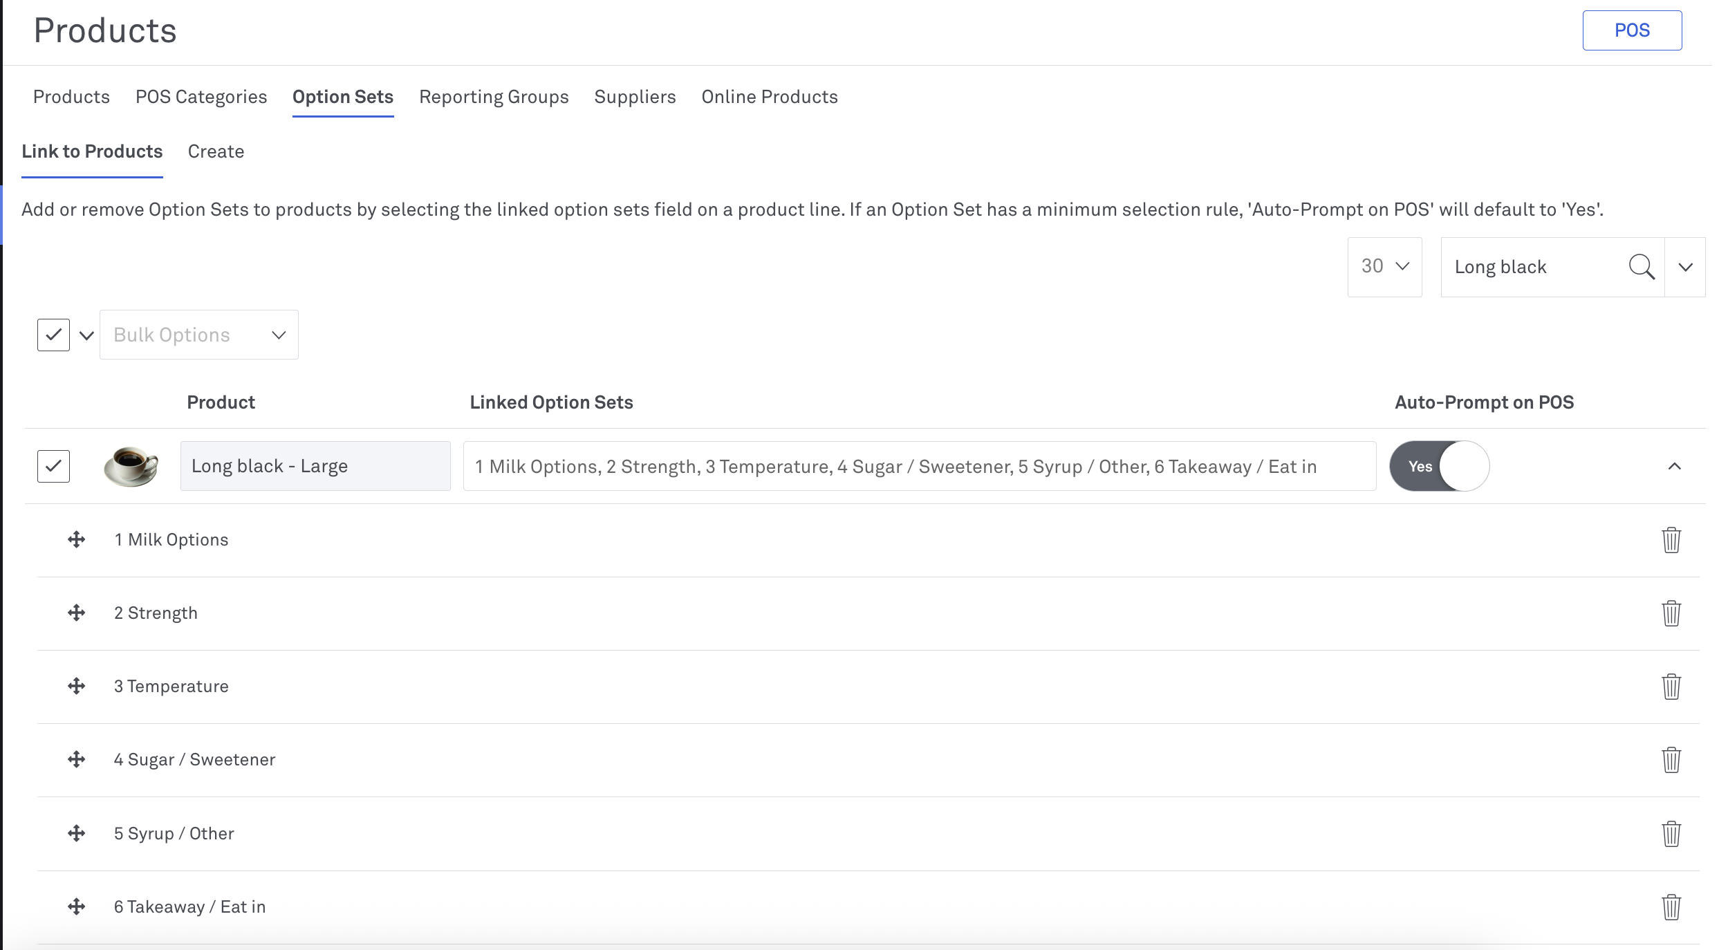Click the 6 Takeaway / Eat in text
The width and height of the screenshot is (1719, 950).
(x=189, y=907)
